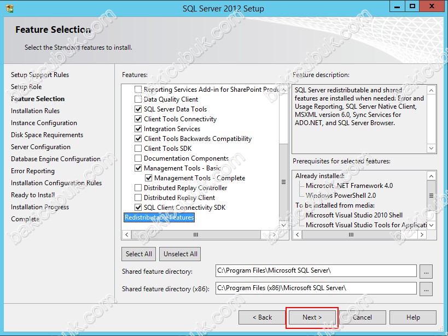Click the Features list scroll down arrow
448x336 pixels.
pos(284,225)
